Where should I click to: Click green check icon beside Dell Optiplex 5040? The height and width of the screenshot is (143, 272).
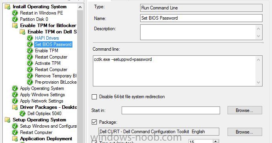22,114
